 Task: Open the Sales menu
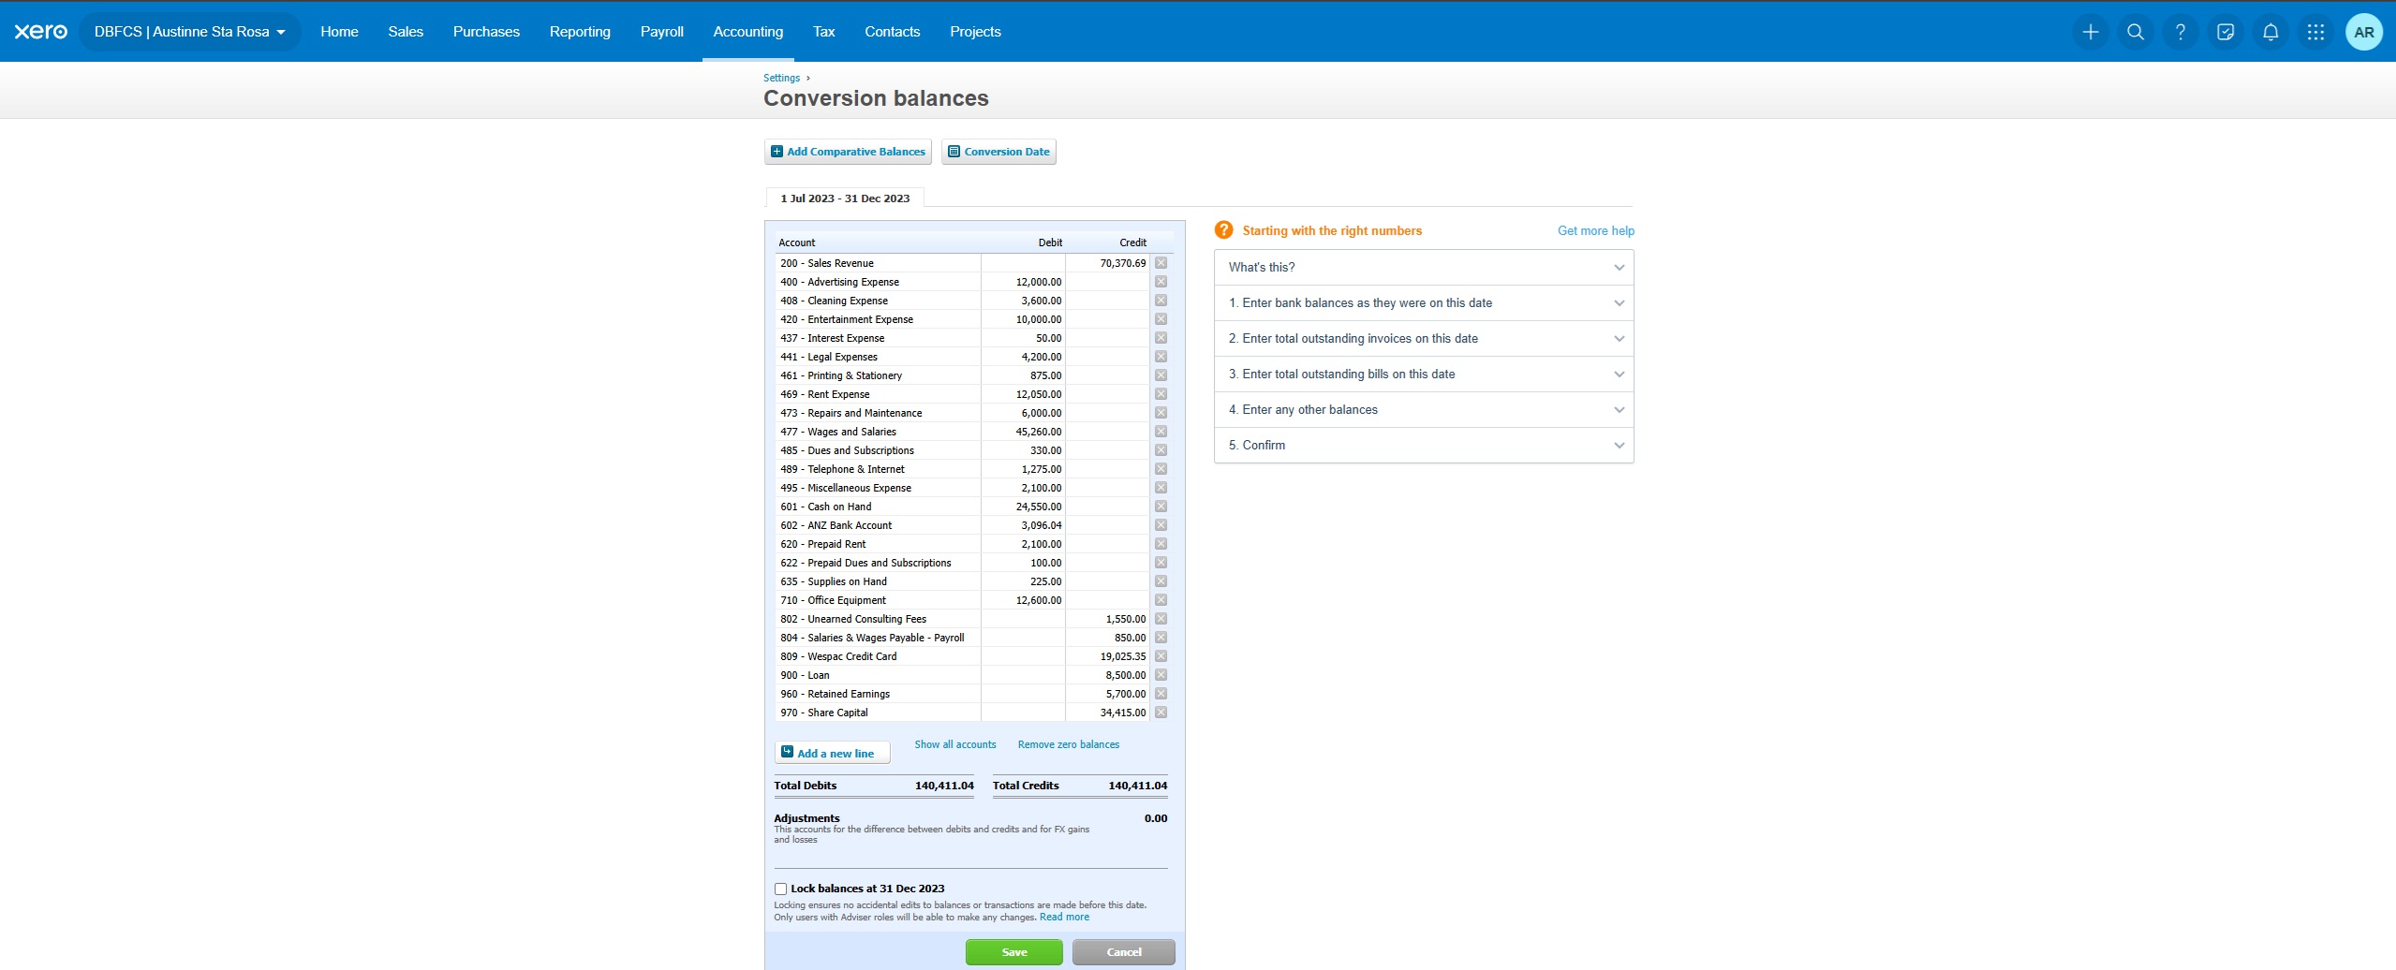406,32
